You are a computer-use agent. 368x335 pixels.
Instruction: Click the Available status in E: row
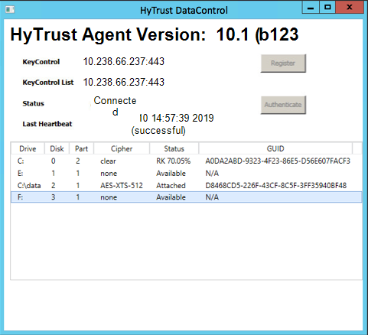[171, 174]
